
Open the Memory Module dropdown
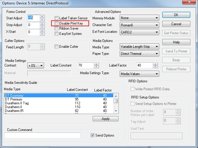point(139,18)
